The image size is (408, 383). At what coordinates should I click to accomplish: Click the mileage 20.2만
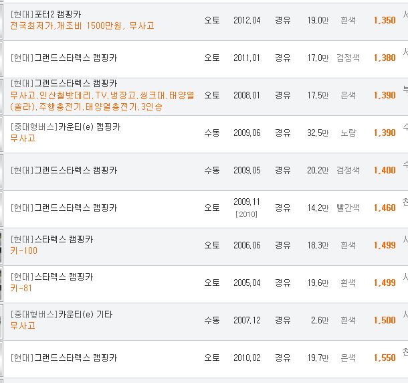[318, 170]
